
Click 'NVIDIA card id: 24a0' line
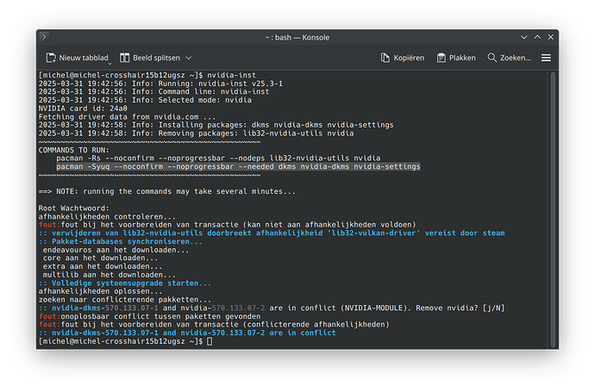click(x=83, y=109)
